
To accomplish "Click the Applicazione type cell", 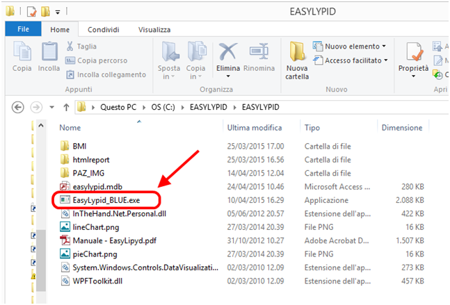I will [326, 200].
